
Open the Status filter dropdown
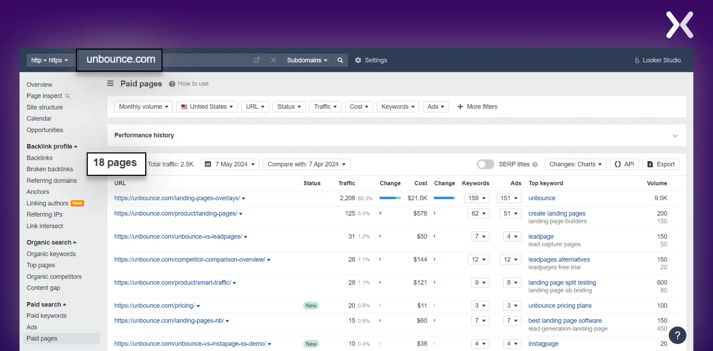[289, 107]
